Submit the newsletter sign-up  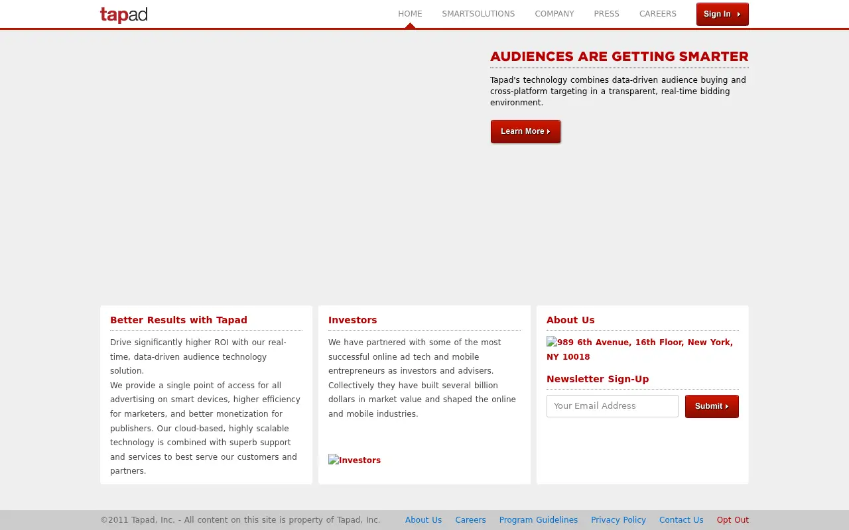[712, 406]
